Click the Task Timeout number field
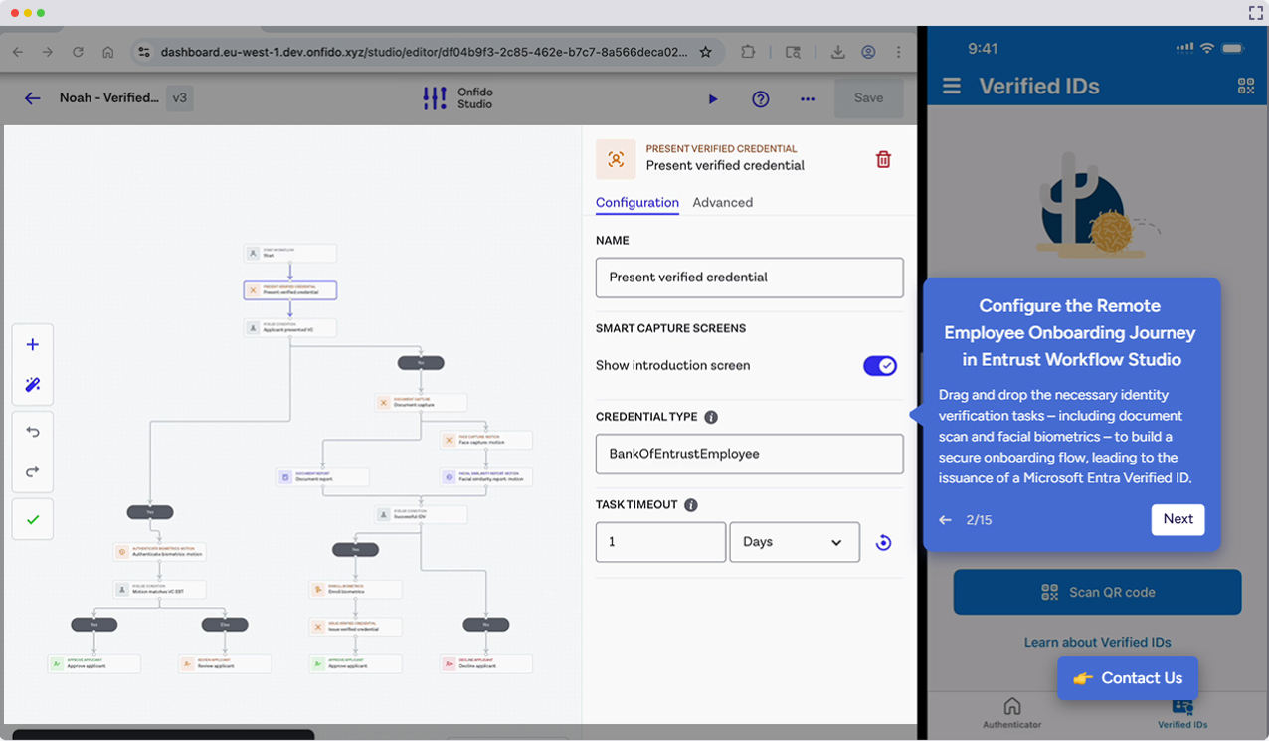Viewport: 1269px width, 741px height. (x=660, y=542)
